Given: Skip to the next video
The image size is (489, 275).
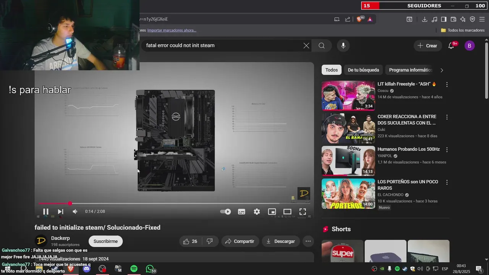Looking at the screenshot, I should [60, 212].
